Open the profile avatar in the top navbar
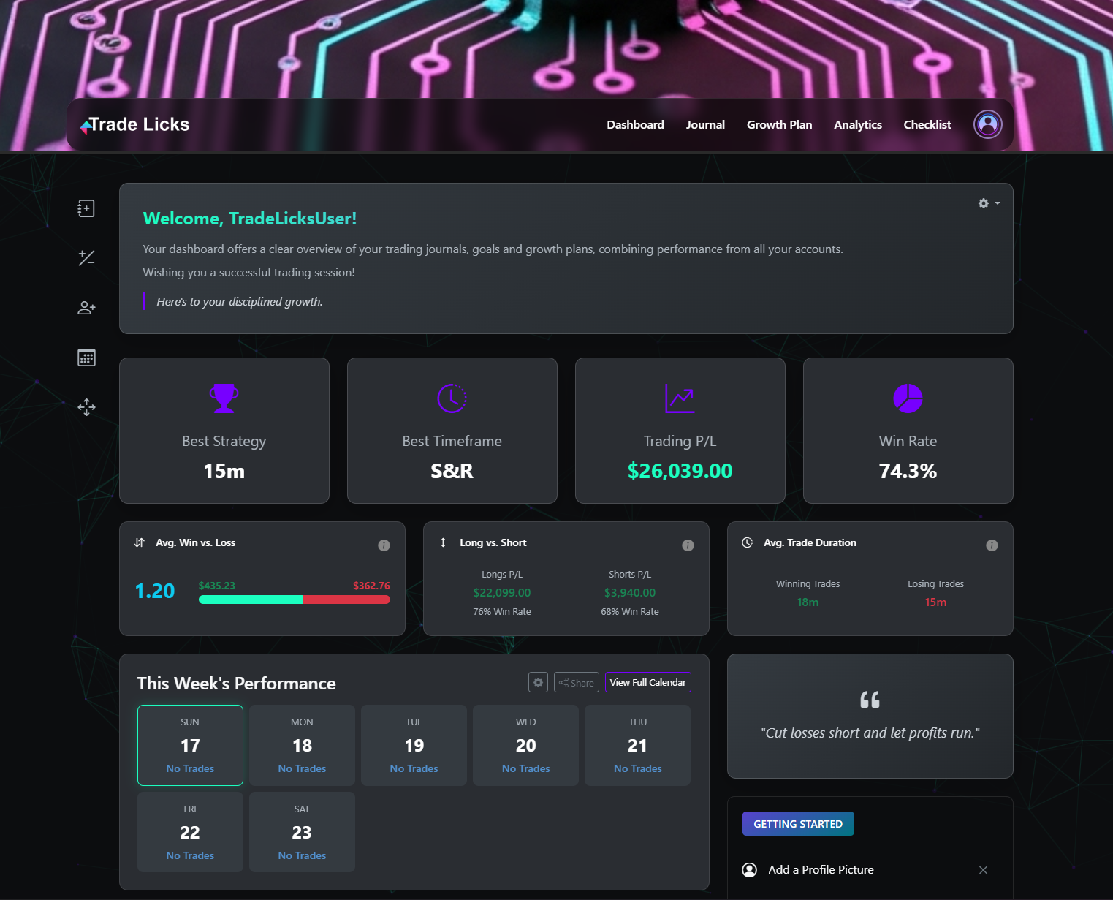The width and height of the screenshot is (1113, 900). point(987,124)
